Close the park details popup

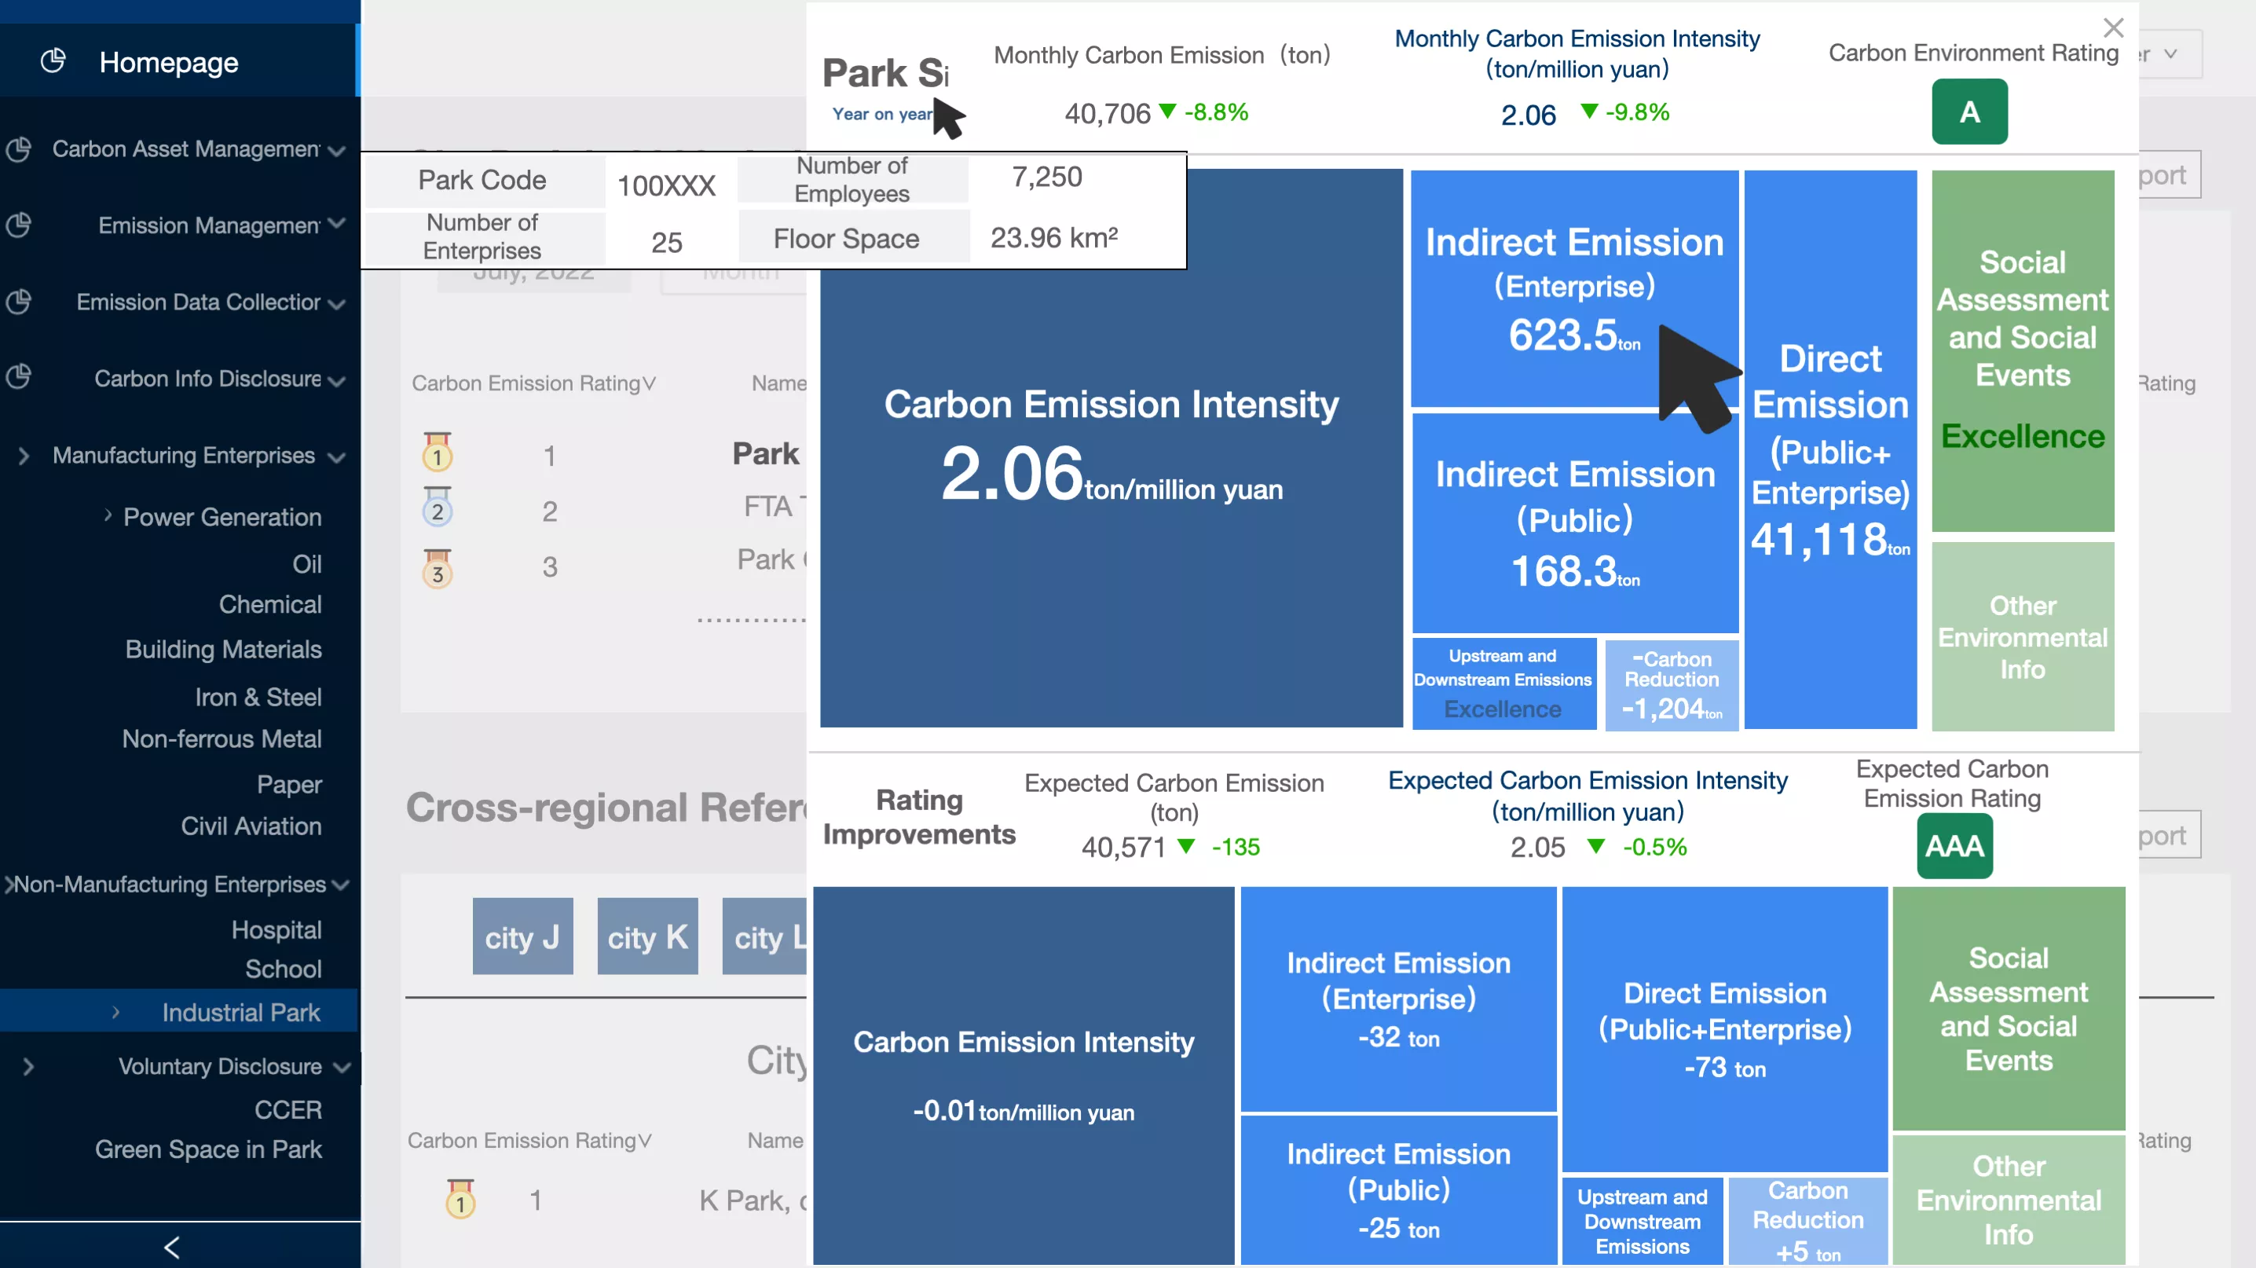pyautogui.click(x=2113, y=28)
